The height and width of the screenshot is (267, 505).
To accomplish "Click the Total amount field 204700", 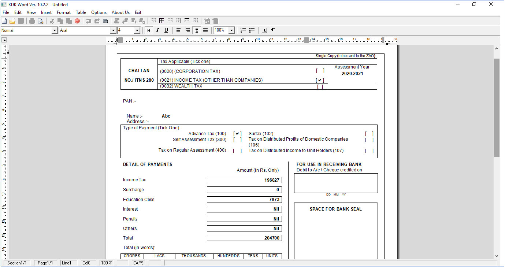I will click(x=245, y=238).
